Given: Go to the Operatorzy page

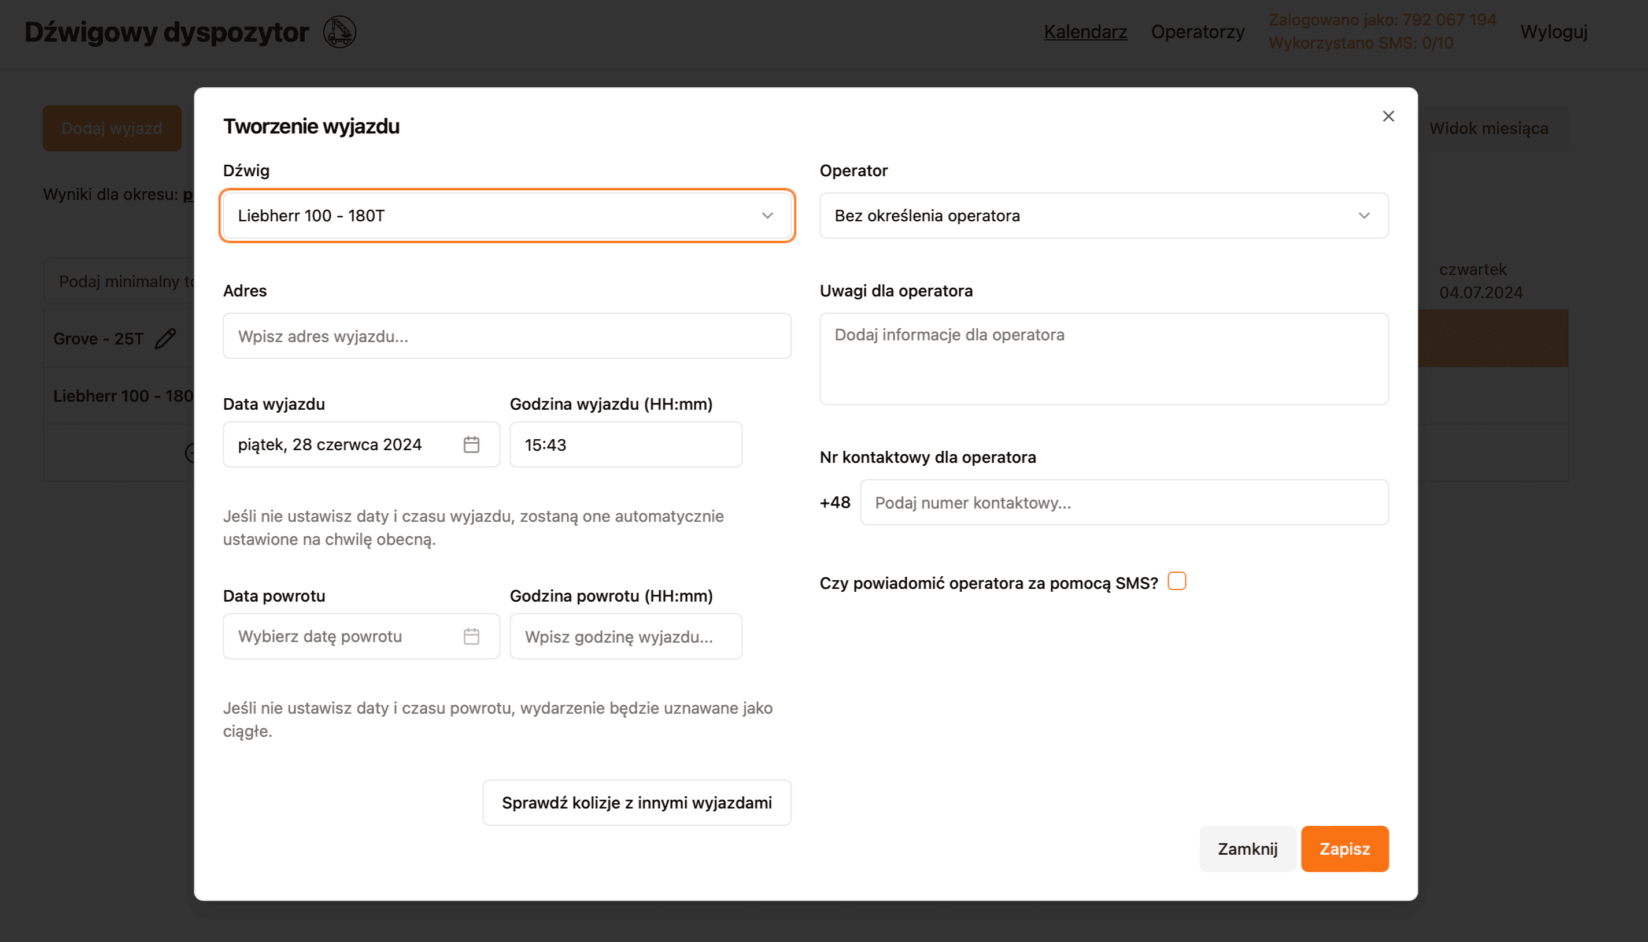Looking at the screenshot, I should click(1197, 32).
